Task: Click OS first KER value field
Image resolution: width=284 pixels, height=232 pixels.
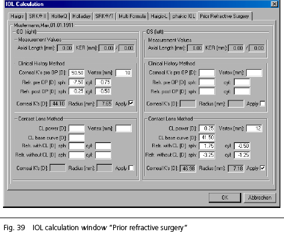Action: click(x=236, y=48)
